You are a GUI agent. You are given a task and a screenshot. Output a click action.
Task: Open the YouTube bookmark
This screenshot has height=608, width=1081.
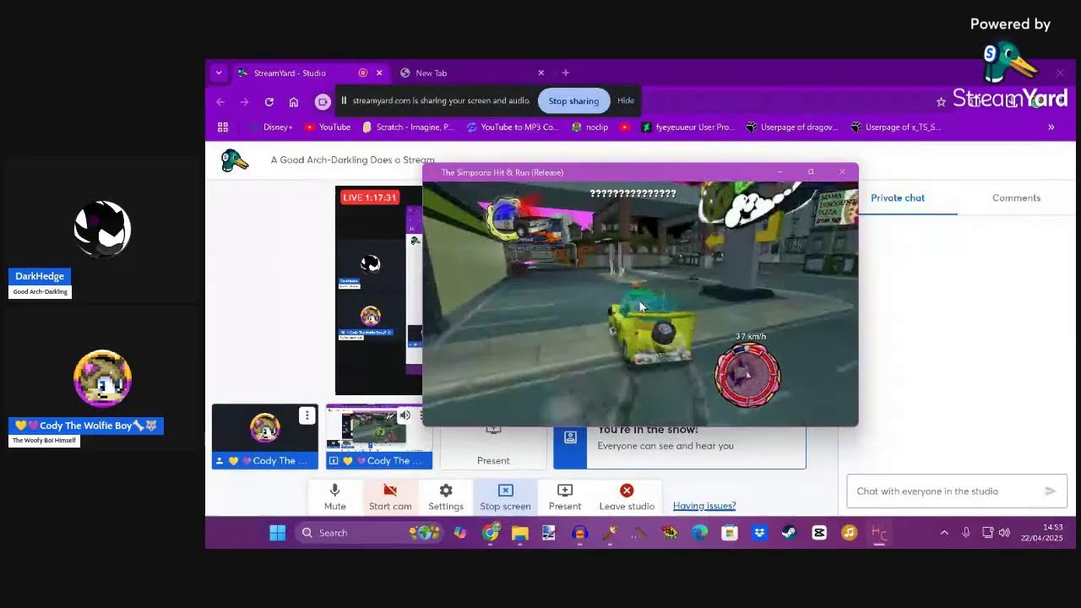[x=327, y=128]
